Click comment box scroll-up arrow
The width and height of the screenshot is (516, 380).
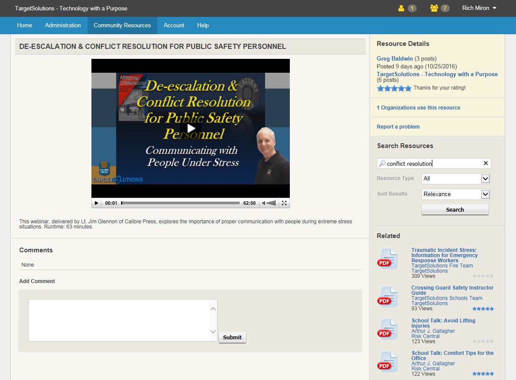pyautogui.click(x=213, y=309)
